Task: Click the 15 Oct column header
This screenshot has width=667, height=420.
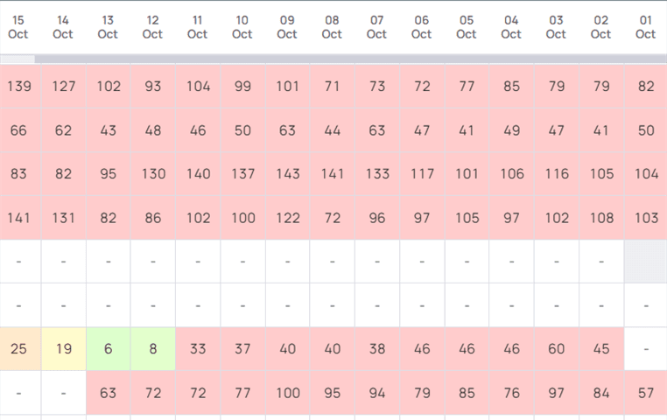Action: [x=18, y=27]
